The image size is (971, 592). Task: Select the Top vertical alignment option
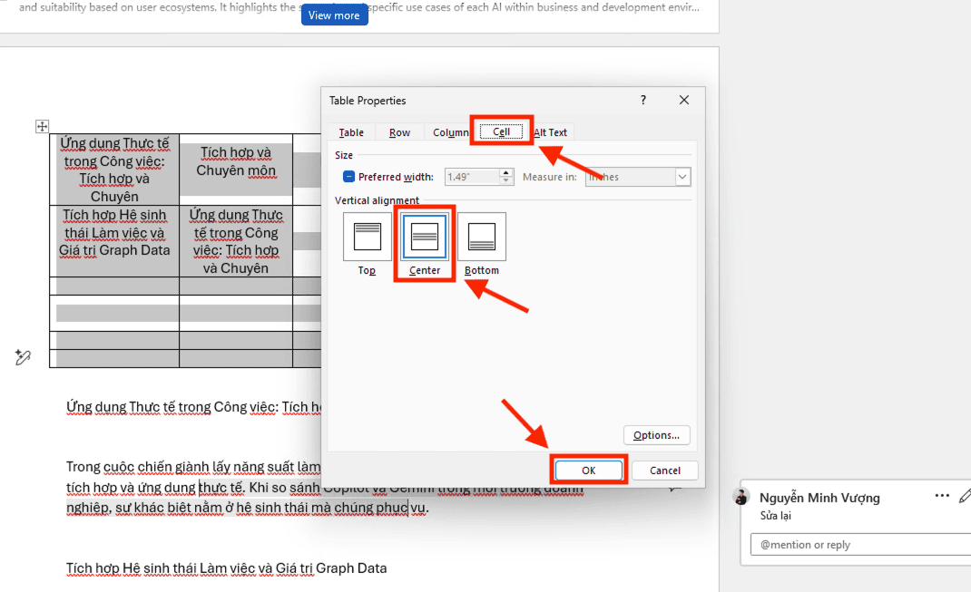(367, 237)
